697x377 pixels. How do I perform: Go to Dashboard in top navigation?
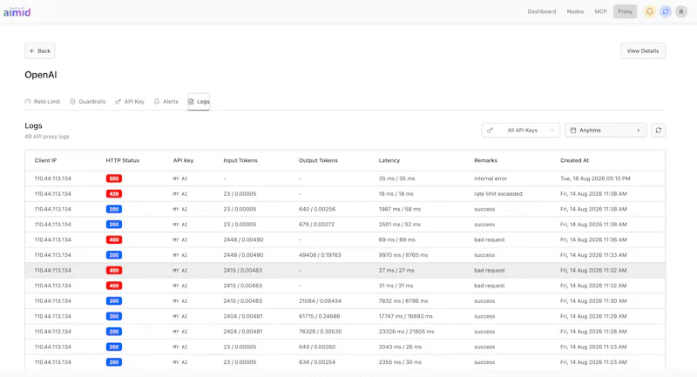tap(541, 11)
